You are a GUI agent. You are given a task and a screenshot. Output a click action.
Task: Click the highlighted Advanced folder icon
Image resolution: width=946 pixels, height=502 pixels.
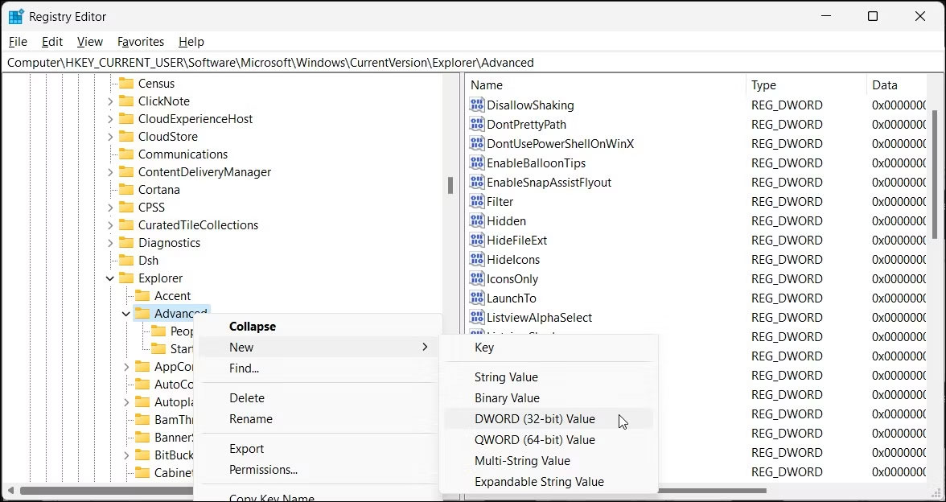click(x=143, y=313)
